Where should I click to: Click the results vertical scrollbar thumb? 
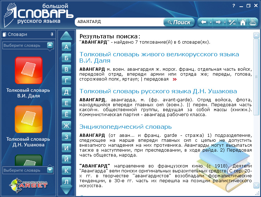click(256, 77)
